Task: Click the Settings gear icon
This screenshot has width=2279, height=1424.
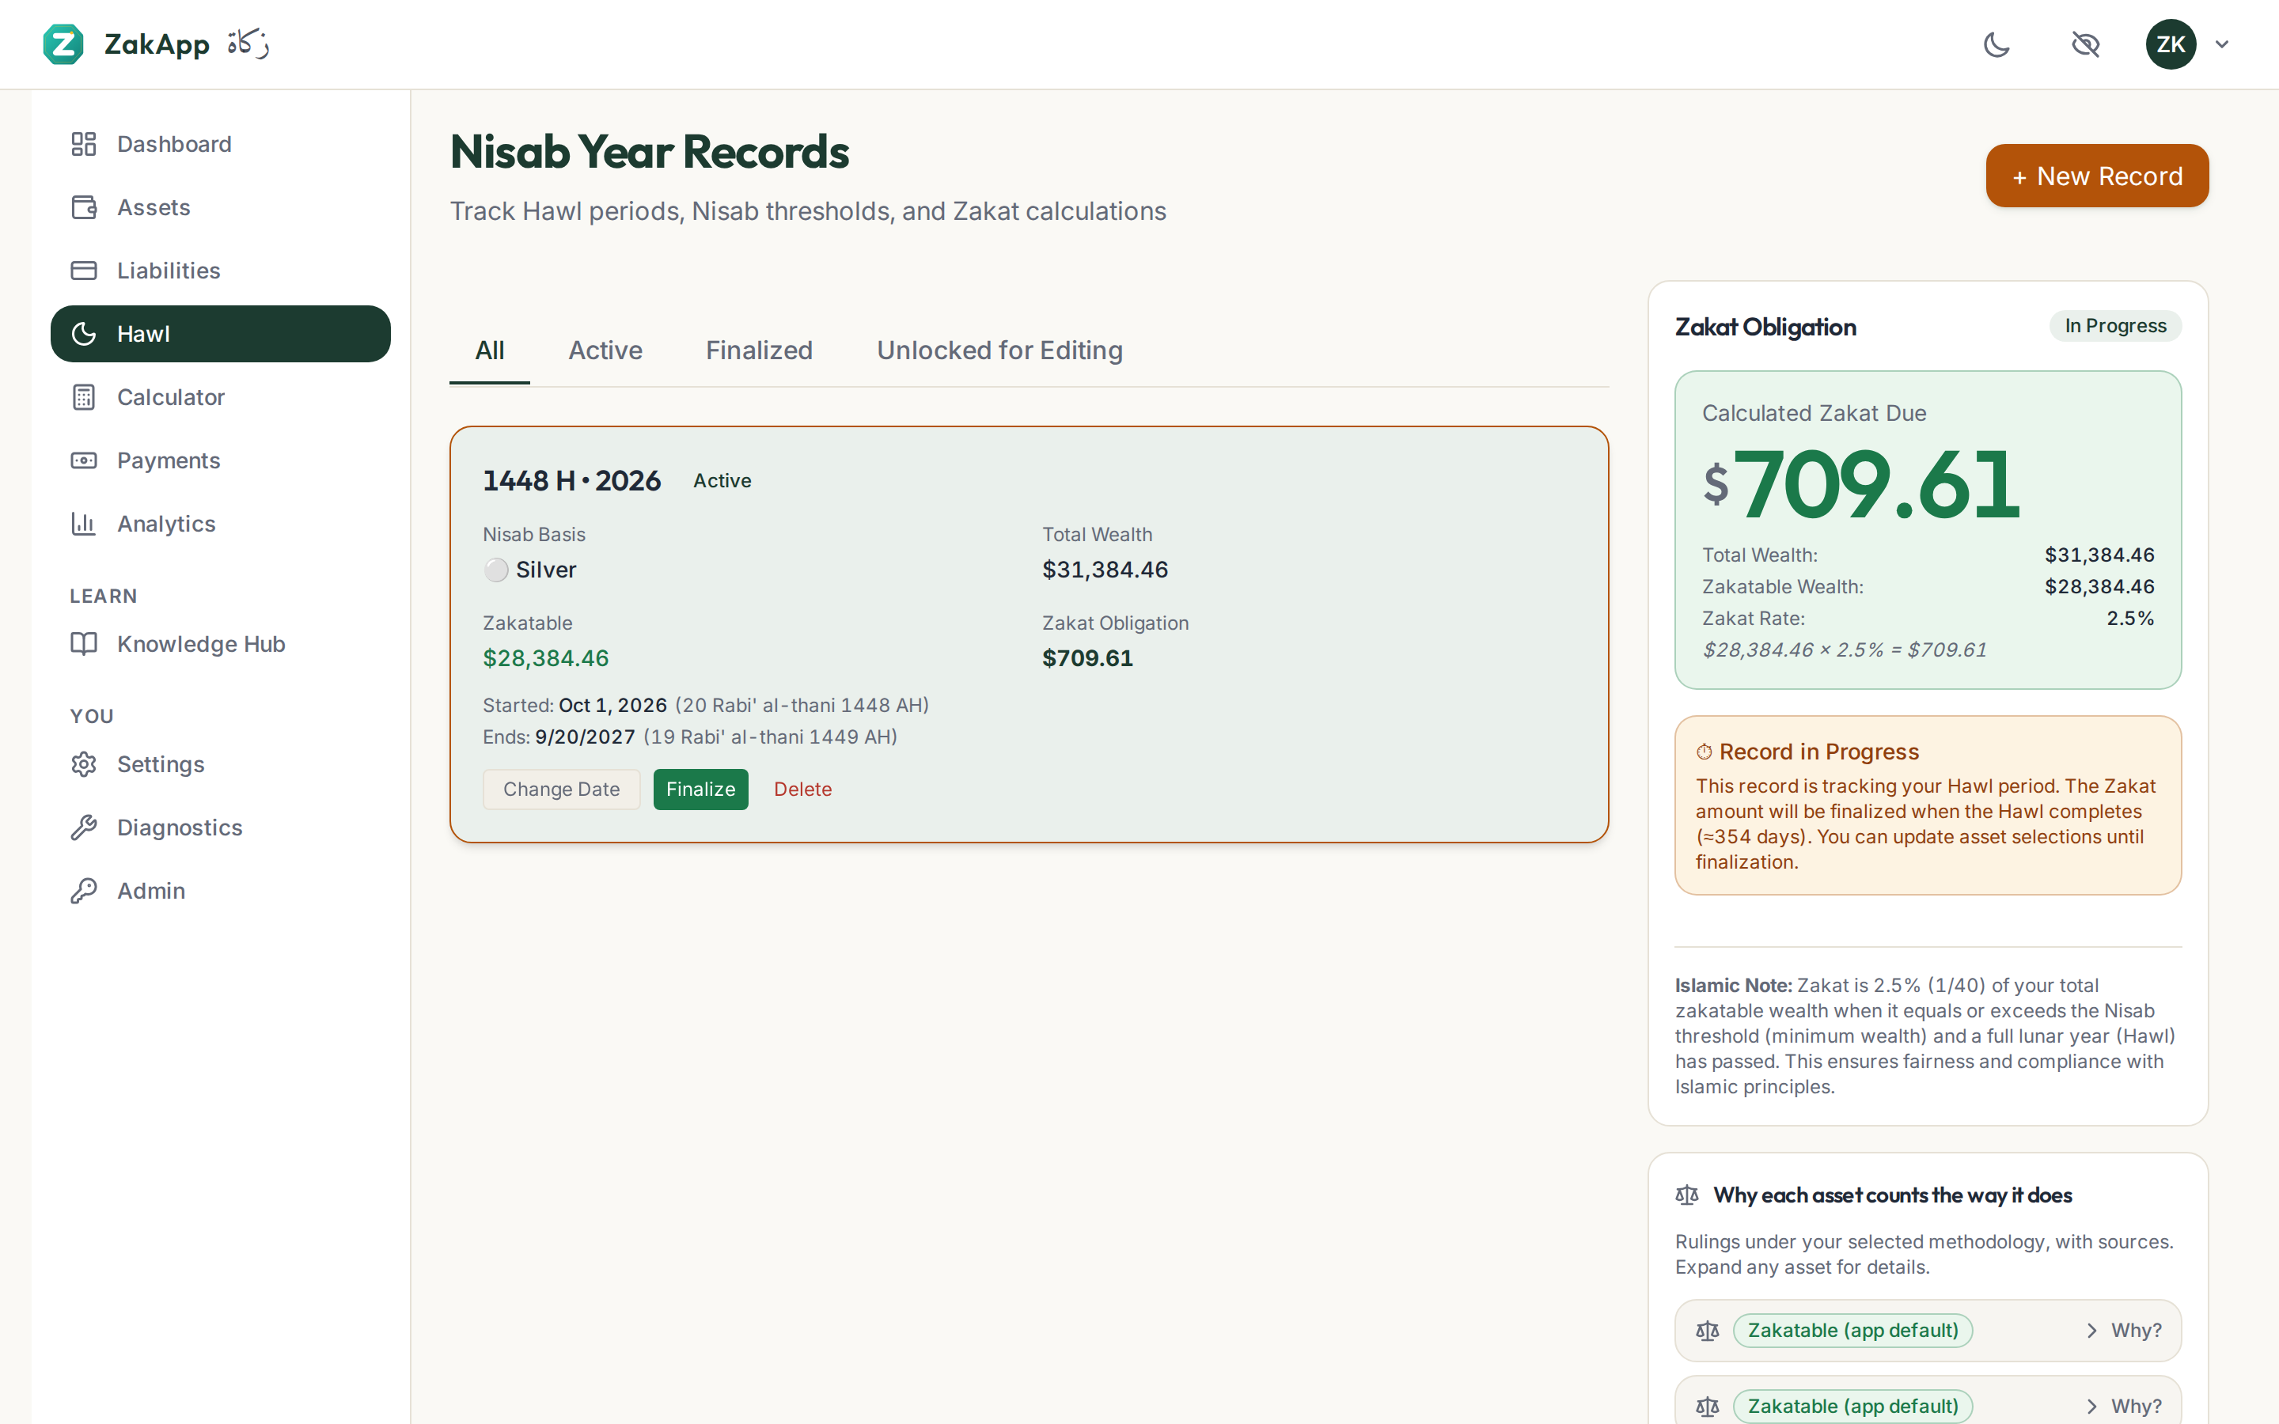Action: pos(84,763)
